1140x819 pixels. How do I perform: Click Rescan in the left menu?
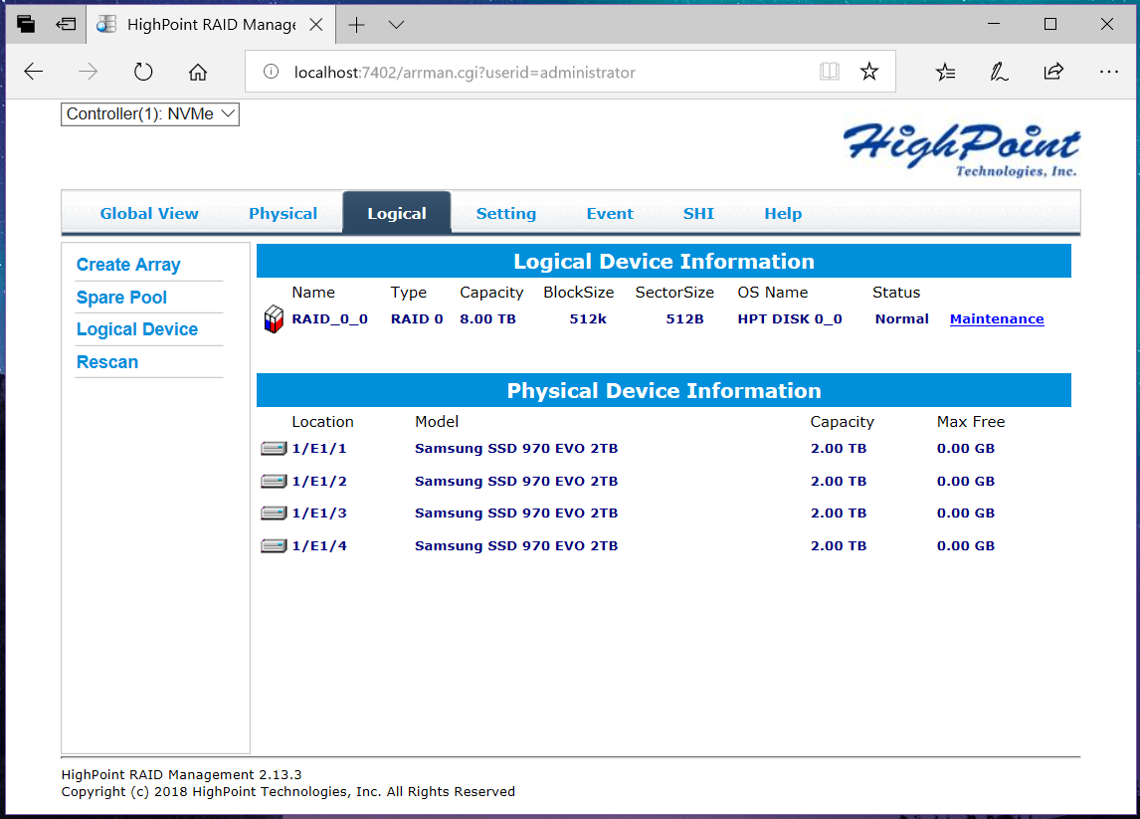[x=107, y=362]
